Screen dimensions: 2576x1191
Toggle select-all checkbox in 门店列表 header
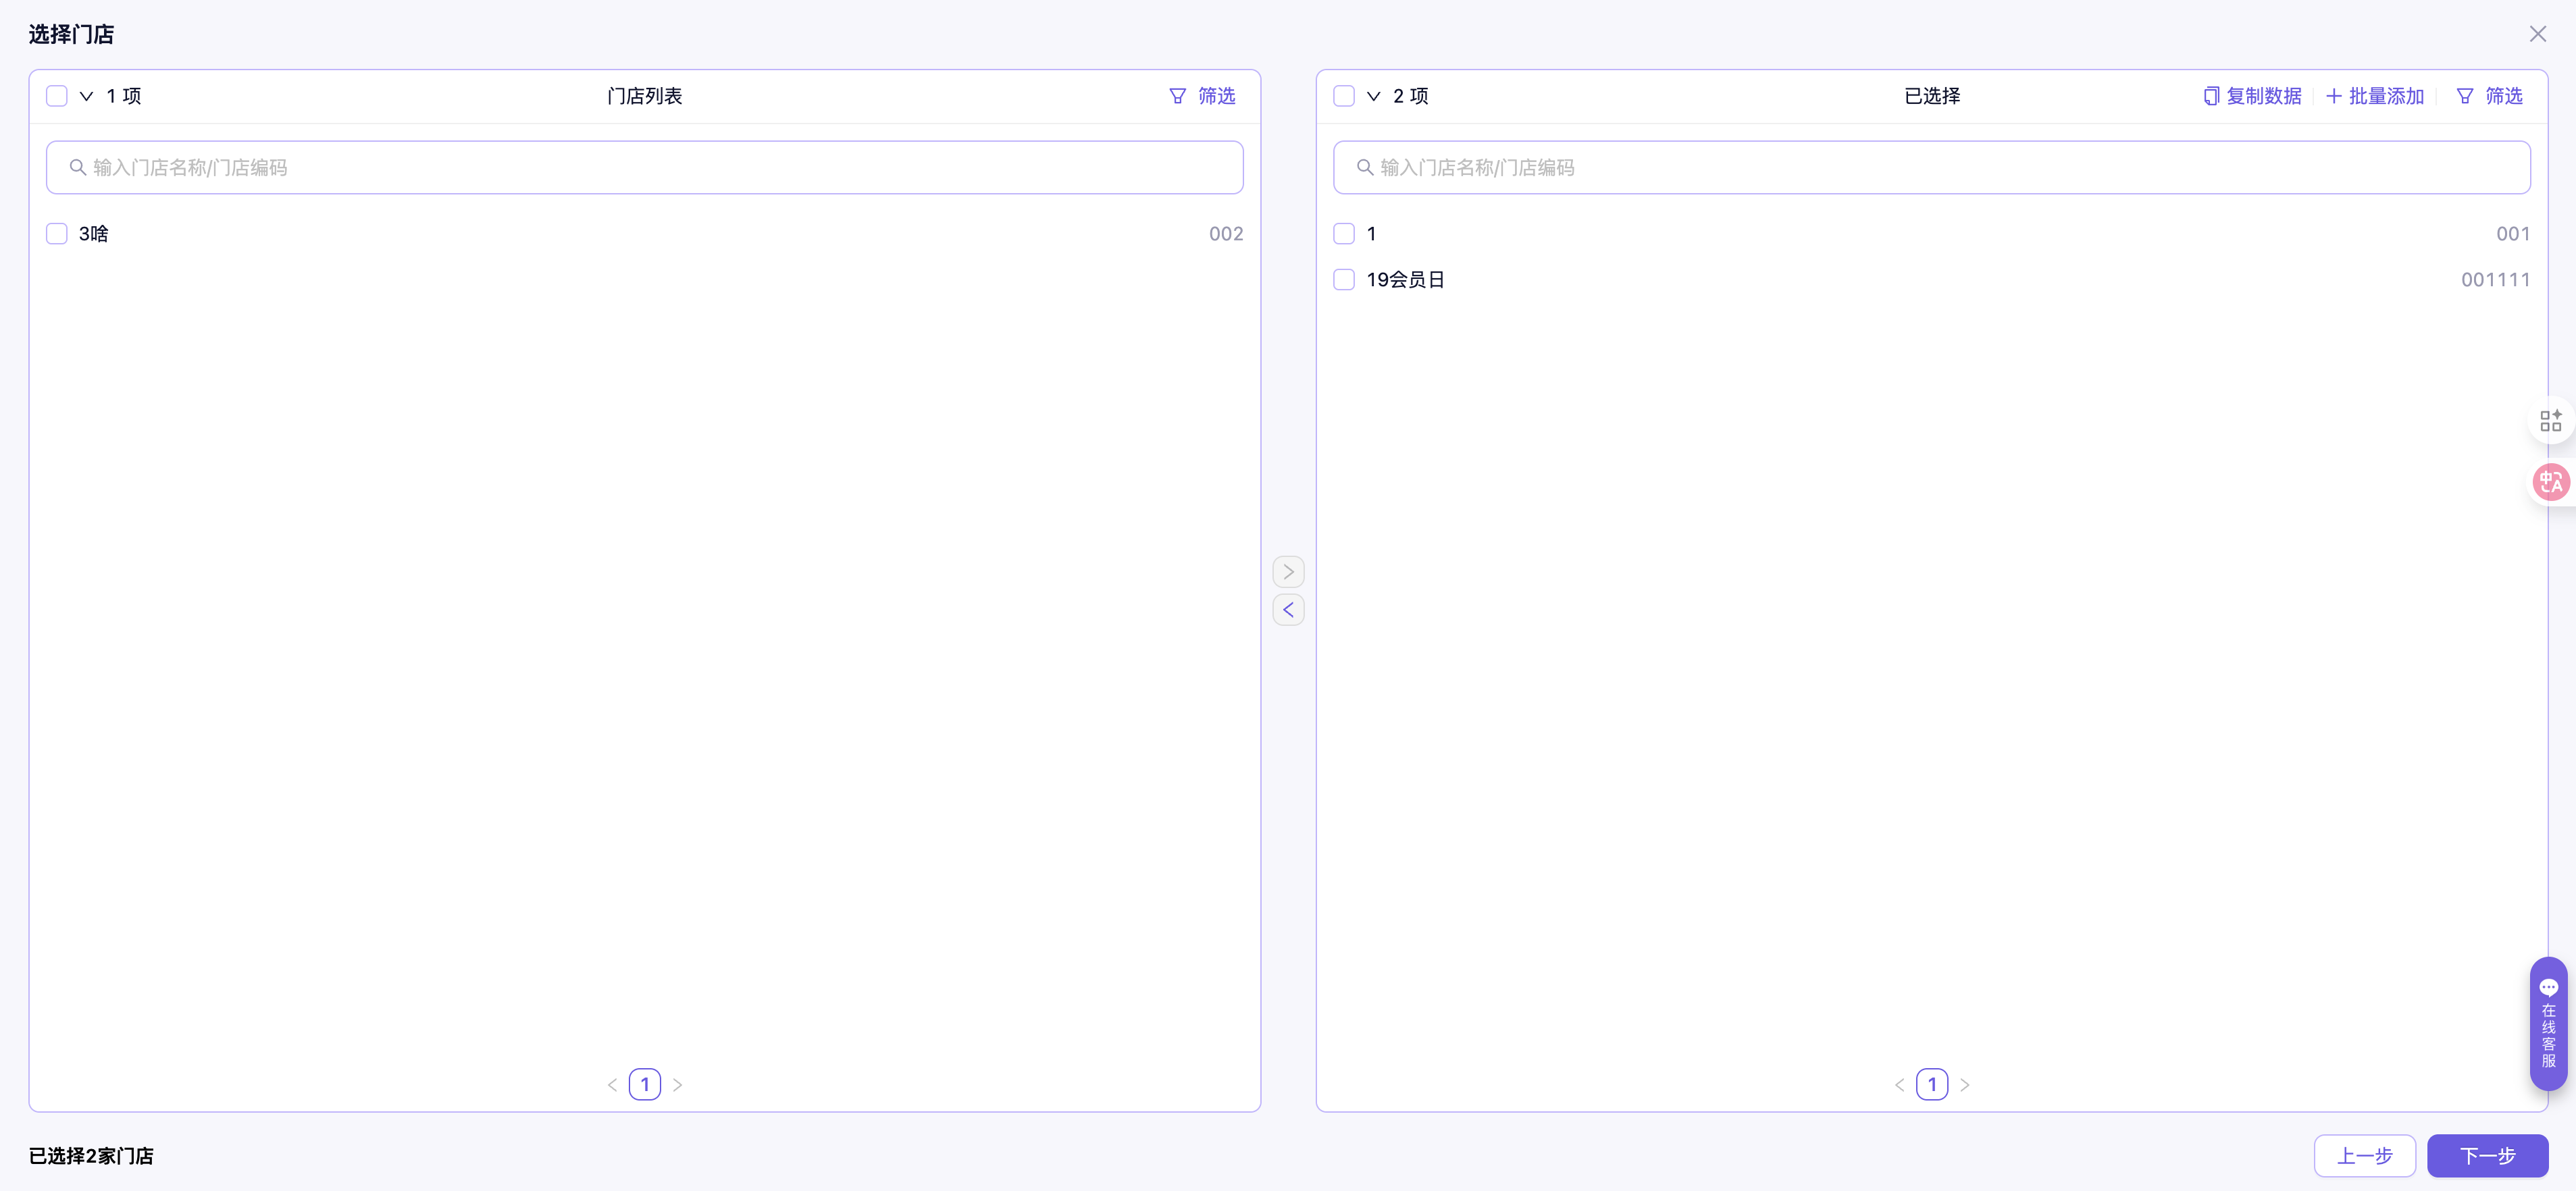(57, 96)
